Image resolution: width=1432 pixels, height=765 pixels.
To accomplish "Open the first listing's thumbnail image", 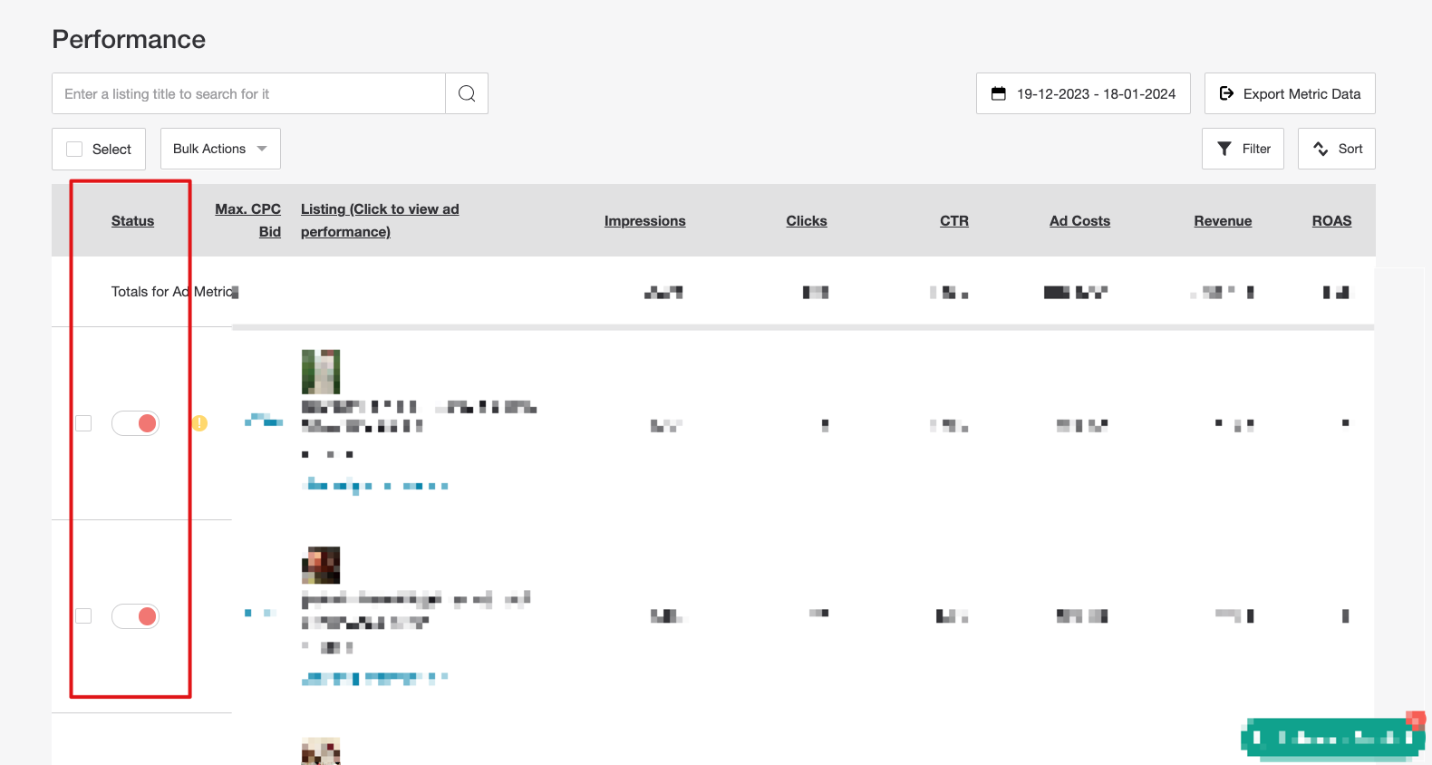I will click(321, 372).
